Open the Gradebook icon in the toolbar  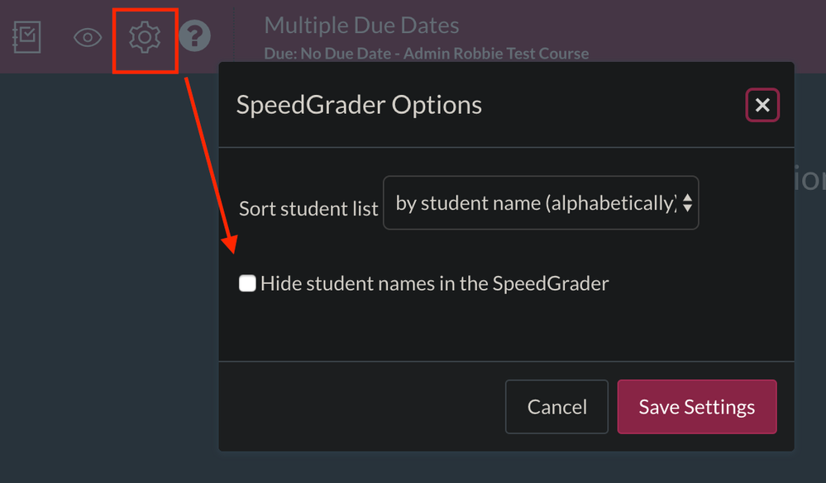pyautogui.click(x=27, y=37)
